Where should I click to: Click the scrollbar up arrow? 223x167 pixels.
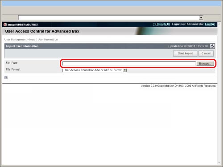pyautogui.click(x=219, y=24)
